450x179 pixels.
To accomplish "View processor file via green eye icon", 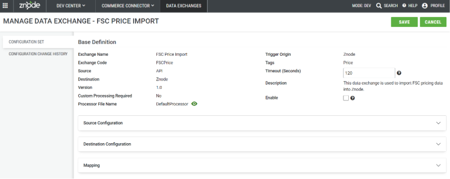I will point(194,104).
